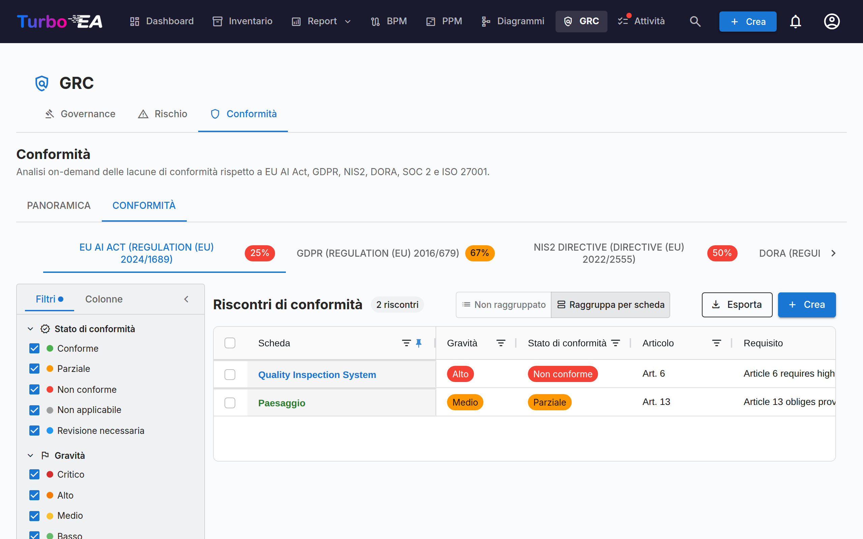Collapse the Stato di conformità filter group
Image resolution: width=863 pixels, height=539 pixels.
[30, 329]
